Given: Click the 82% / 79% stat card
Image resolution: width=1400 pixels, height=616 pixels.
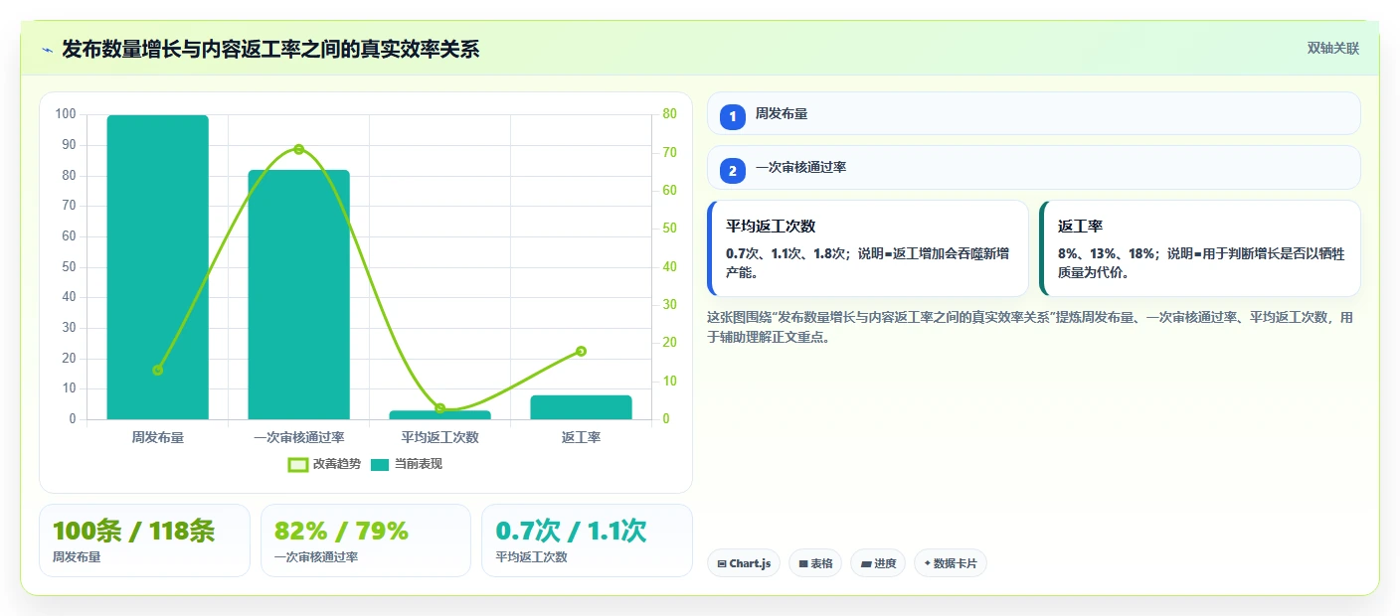Looking at the screenshot, I should pyautogui.click(x=365, y=540).
